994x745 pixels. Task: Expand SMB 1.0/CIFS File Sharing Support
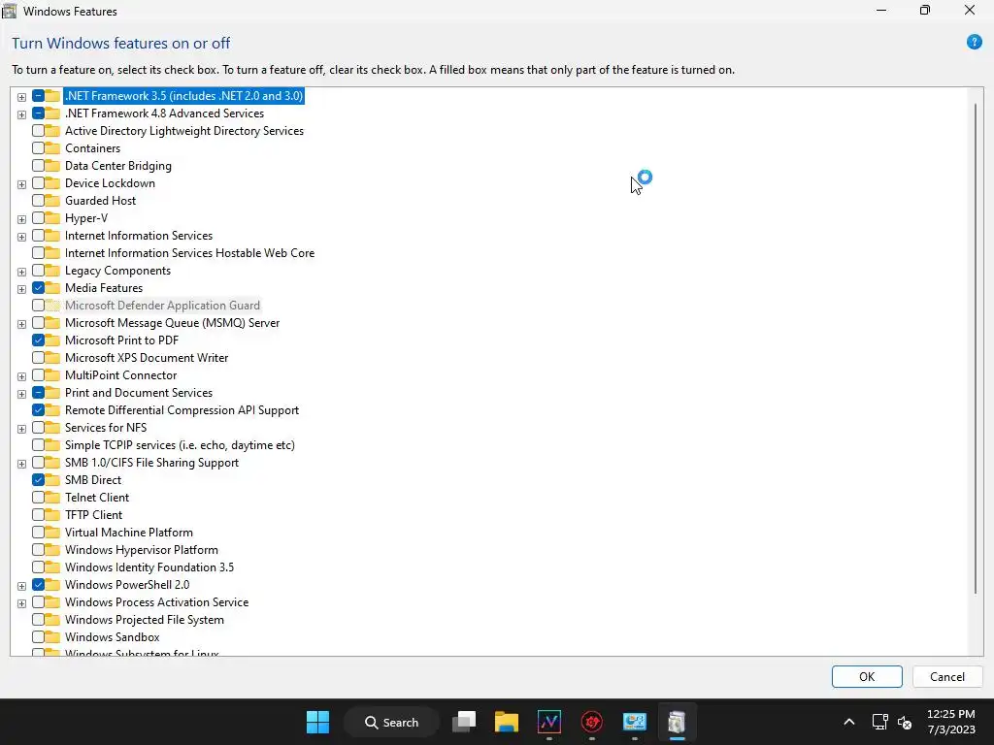[21, 464]
